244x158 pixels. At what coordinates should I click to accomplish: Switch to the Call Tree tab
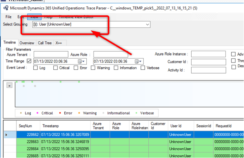[x=45, y=43]
